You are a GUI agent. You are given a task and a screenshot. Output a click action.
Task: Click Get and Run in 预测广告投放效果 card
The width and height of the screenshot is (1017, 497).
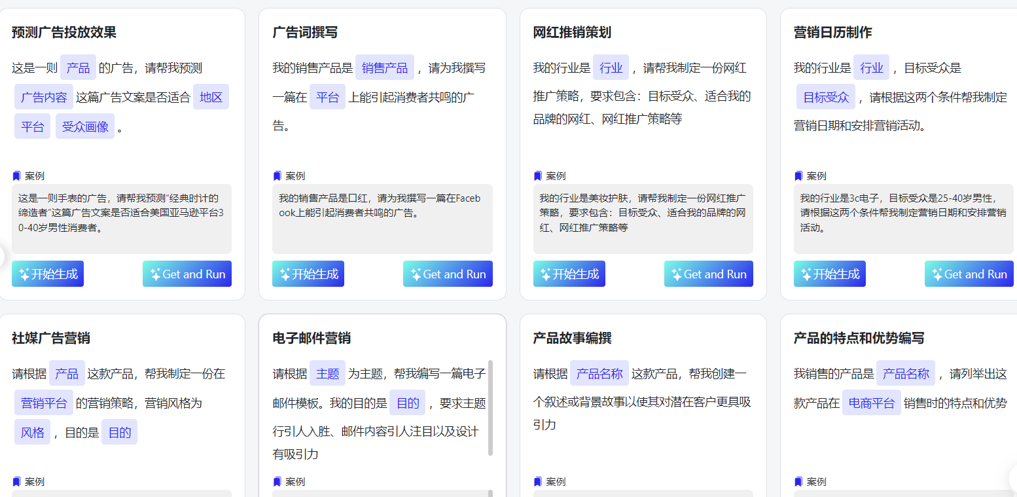coord(187,274)
